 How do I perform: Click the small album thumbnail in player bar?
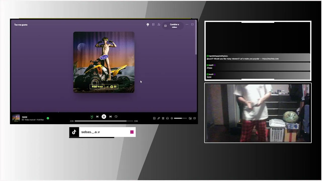tap(16, 118)
